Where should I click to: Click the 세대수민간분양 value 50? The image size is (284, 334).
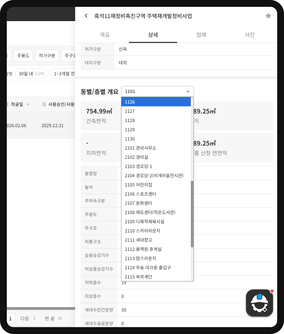tap(124, 310)
